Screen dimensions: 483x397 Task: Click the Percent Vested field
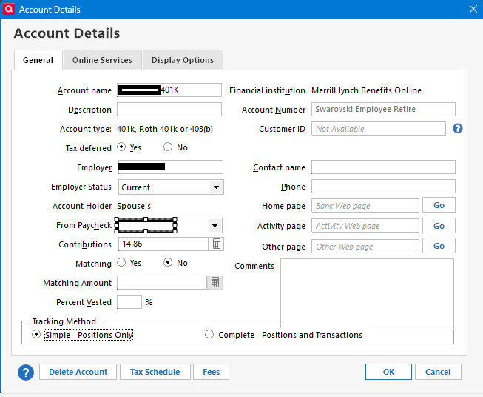(129, 302)
